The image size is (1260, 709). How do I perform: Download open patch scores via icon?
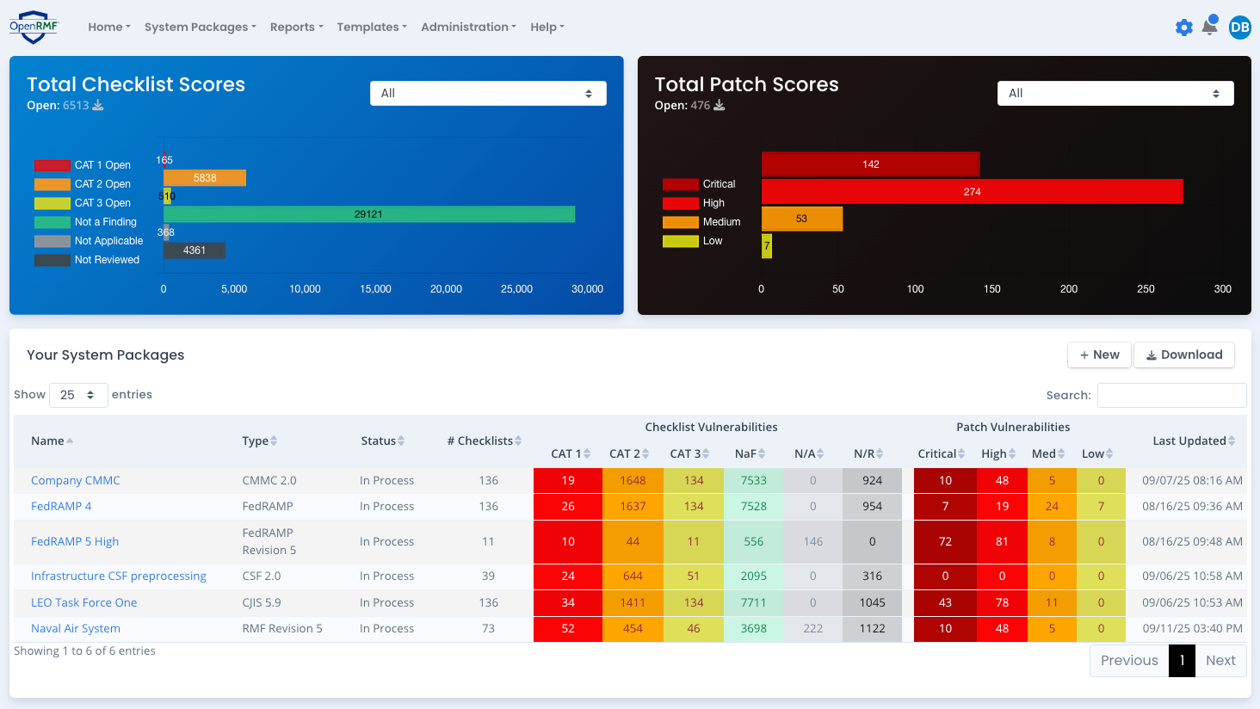pyautogui.click(x=720, y=105)
